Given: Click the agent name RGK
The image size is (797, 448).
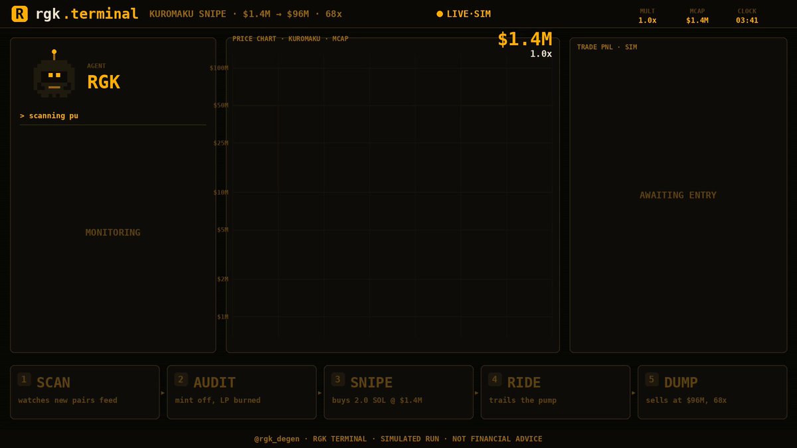Looking at the screenshot, I should click(104, 82).
